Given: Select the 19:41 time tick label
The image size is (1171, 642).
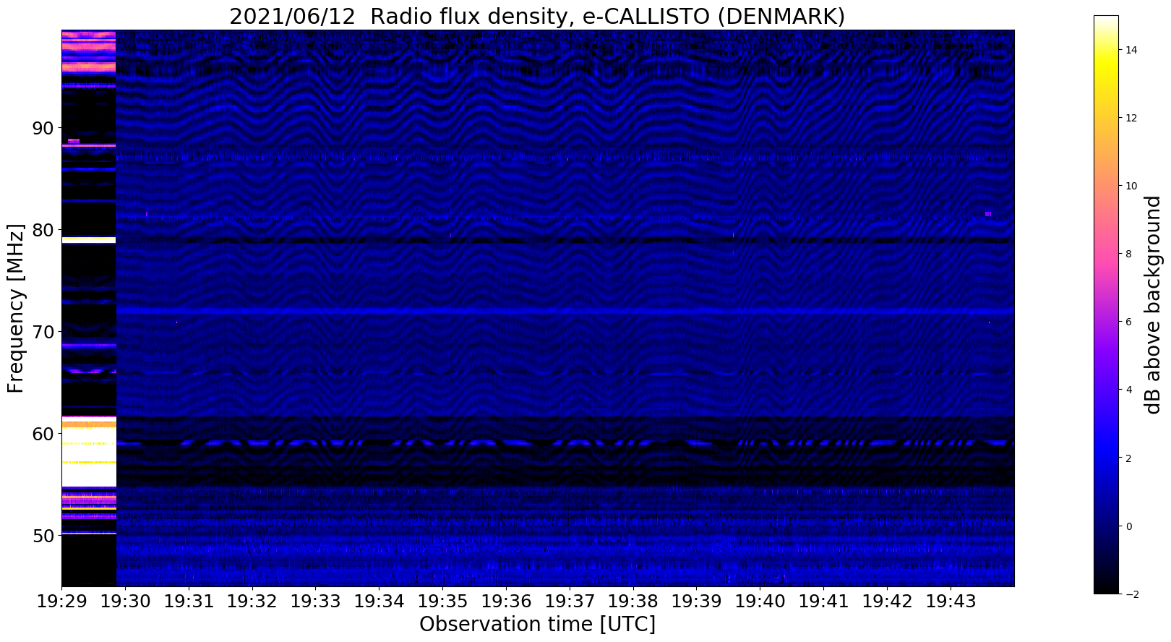Looking at the screenshot, I should pyautogui.click(x=825, y=601).
